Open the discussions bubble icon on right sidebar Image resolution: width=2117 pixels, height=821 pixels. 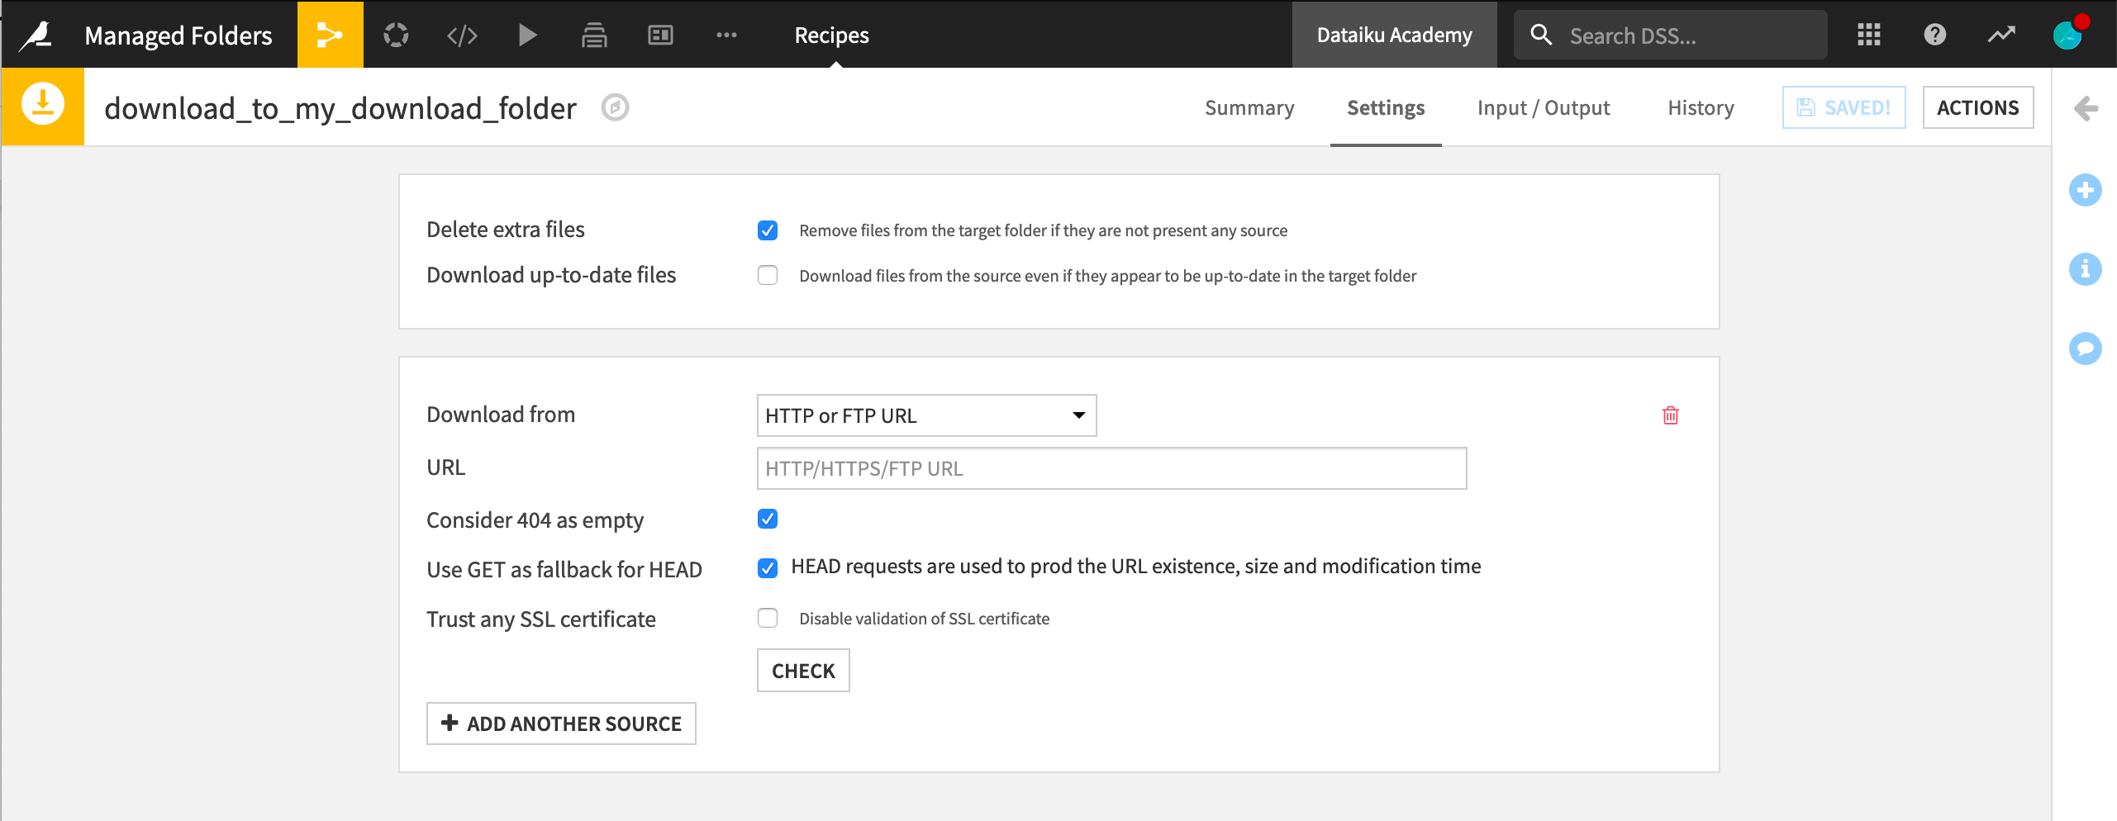point(2086,349)
